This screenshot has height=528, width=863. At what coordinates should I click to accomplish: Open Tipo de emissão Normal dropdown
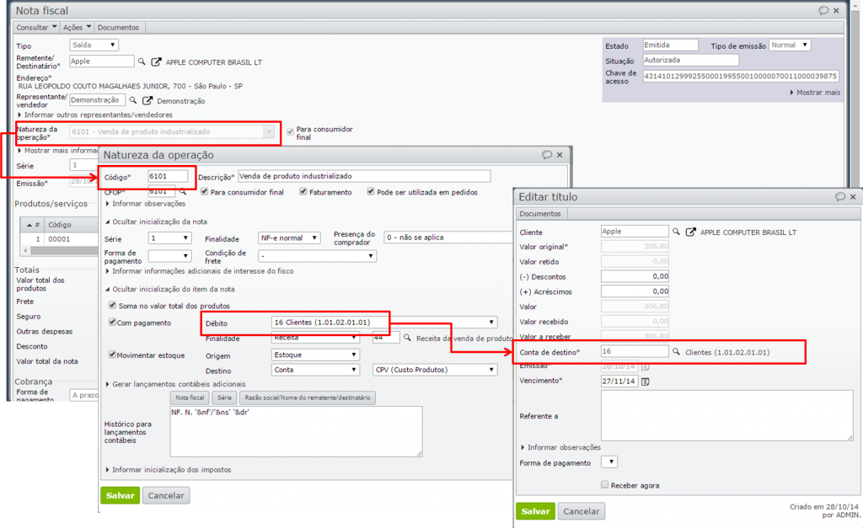click(790, 45)
